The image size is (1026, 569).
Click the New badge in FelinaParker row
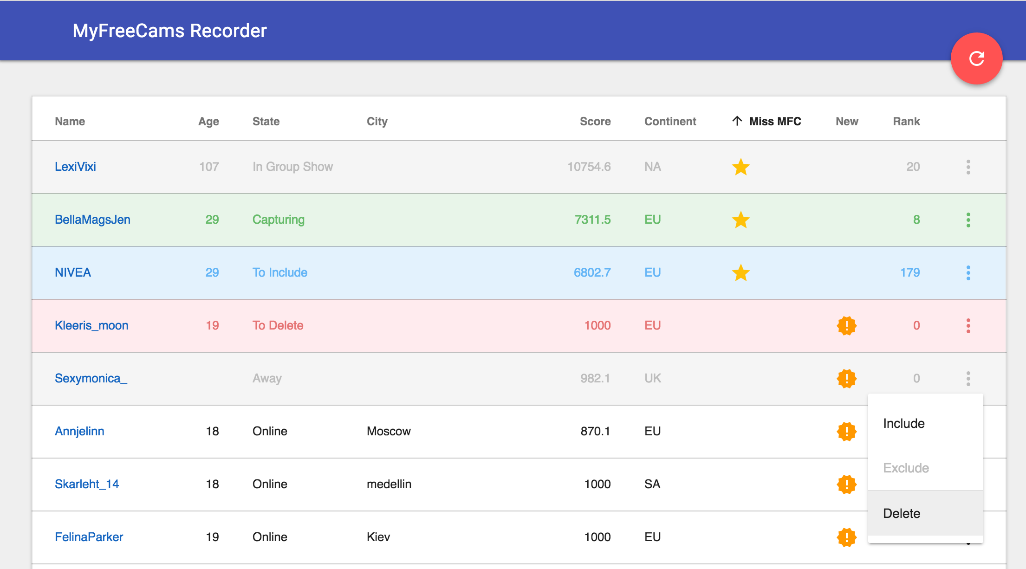click(846, 537)
